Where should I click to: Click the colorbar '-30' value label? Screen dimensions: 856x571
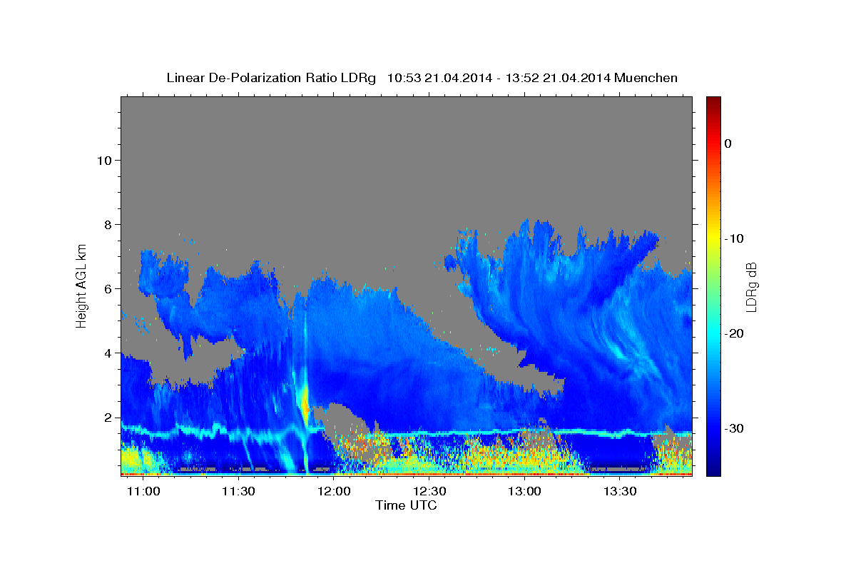coord(734,428)
